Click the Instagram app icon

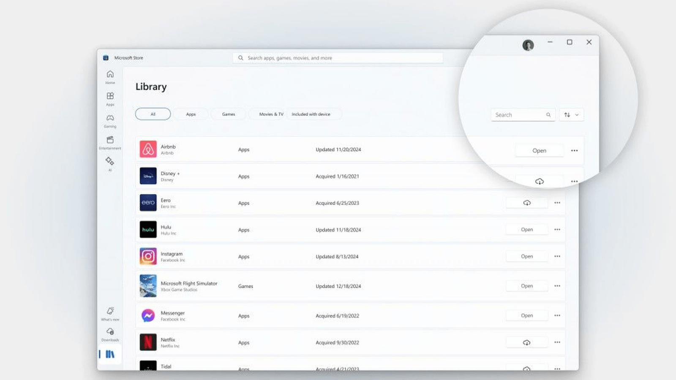pos(148,256)
